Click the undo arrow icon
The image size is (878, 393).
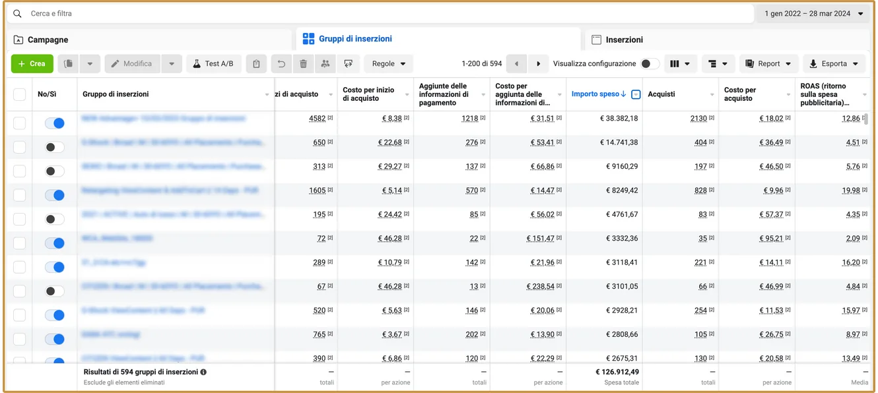281,64
